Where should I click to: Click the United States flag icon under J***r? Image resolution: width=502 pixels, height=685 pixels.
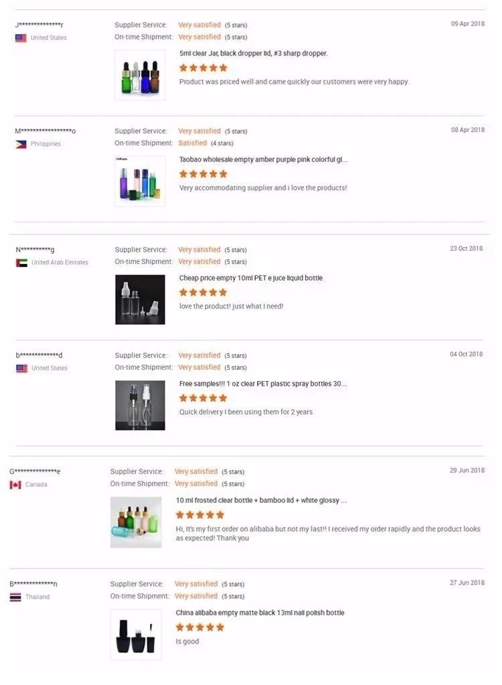click(21, 38)
